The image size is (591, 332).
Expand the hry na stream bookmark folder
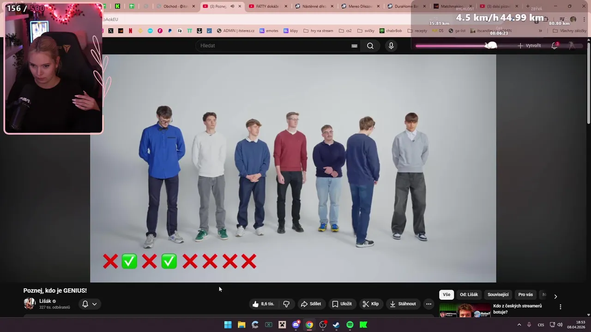coord(318,31)
